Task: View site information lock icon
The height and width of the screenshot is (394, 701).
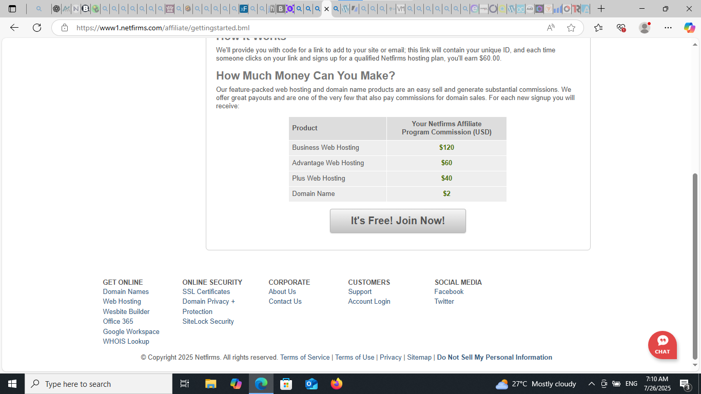Action: pos(65,28)
